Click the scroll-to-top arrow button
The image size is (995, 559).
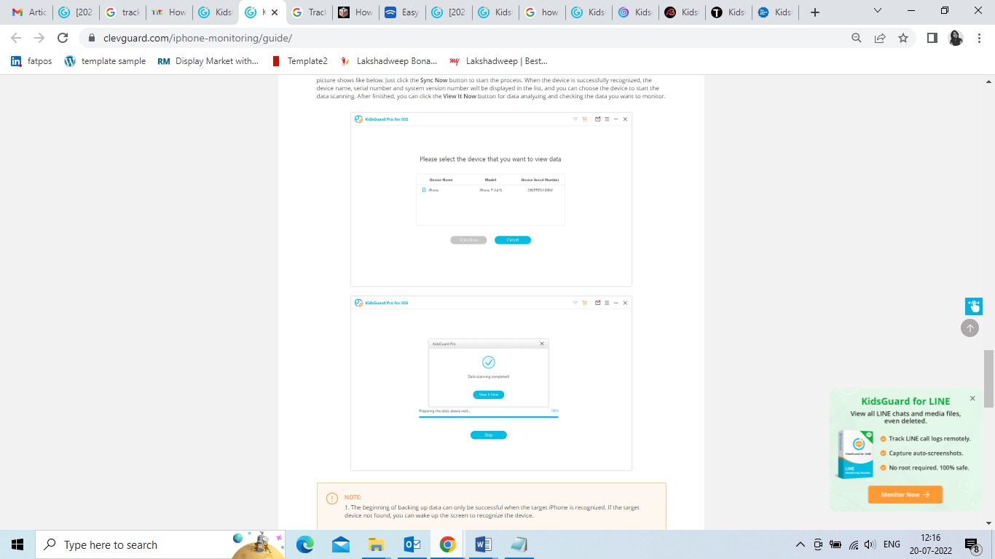point(970,328)
